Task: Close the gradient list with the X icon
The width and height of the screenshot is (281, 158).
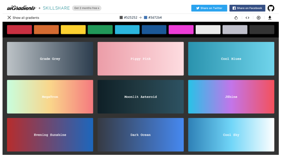Action: 9,18
